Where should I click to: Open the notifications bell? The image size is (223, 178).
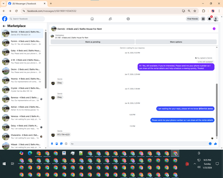[210, 19]
